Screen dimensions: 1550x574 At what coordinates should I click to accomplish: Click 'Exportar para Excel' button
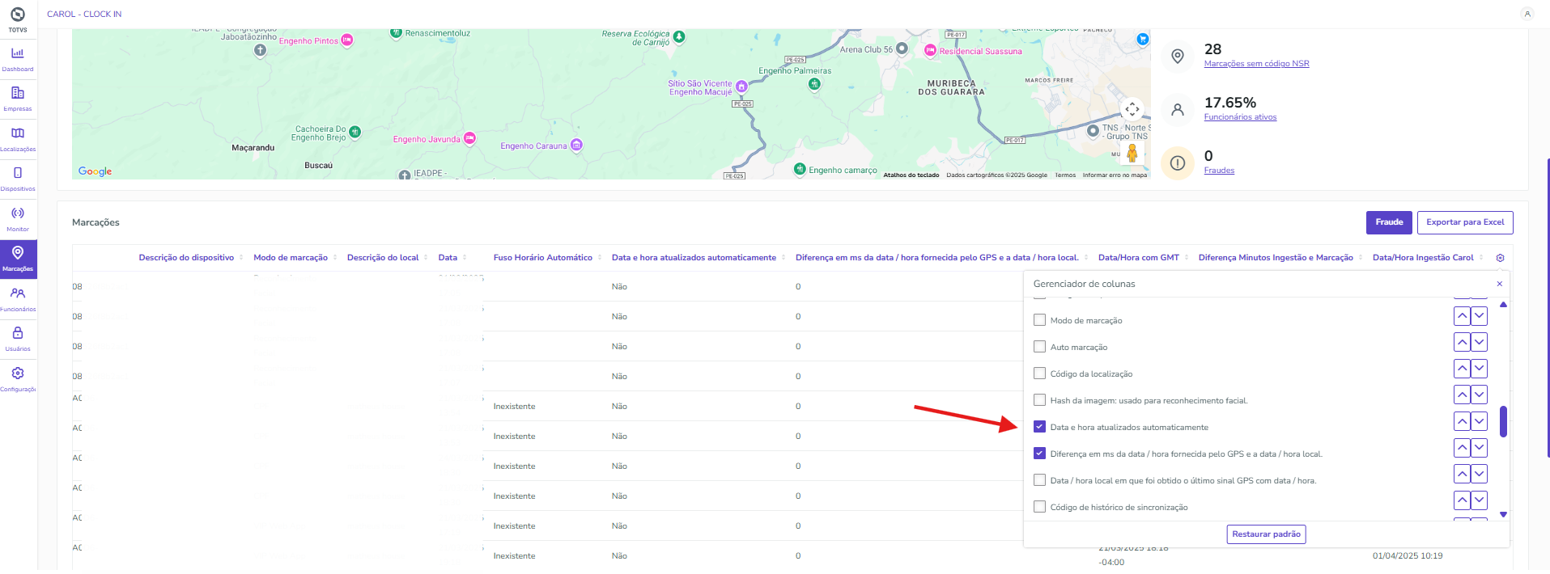click(x=1464, y=222)
